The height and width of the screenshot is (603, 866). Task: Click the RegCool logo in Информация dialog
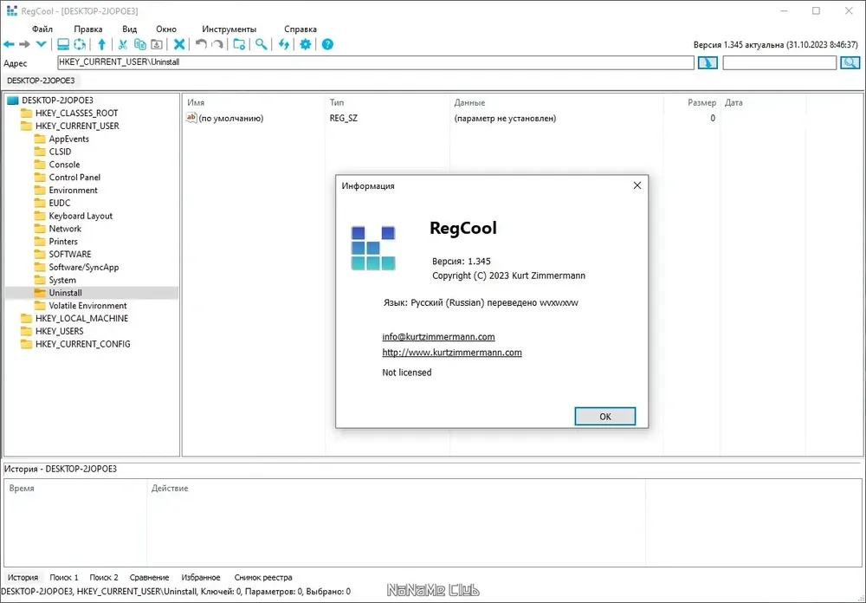point(373,248)
